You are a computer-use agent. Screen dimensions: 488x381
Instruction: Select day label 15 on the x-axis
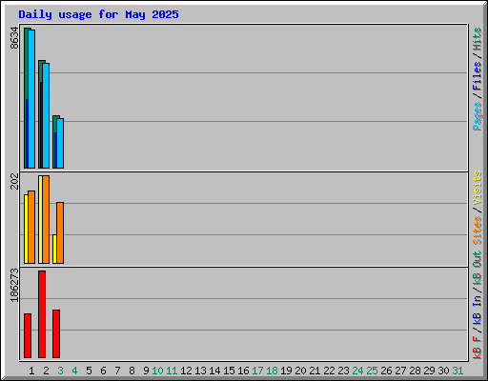pyautogui.click(x=229, y=371)
